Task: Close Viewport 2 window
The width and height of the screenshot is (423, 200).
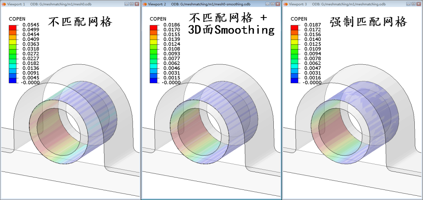Action: (x=277, y=4)
